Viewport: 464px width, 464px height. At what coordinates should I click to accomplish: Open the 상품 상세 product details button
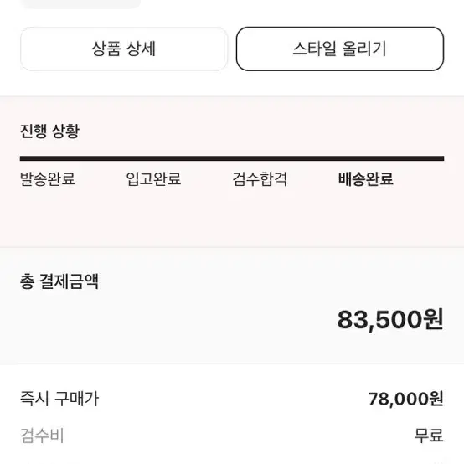(124, 49)
